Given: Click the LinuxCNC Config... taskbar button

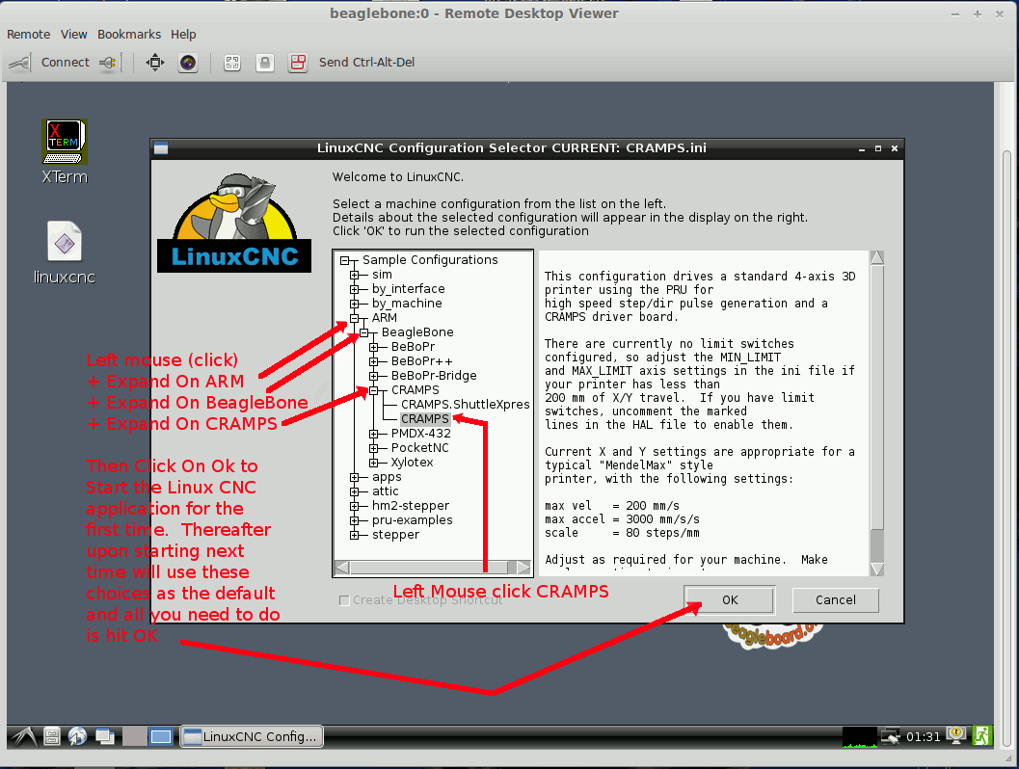Looking at the screenshot, I should (252, 736).
